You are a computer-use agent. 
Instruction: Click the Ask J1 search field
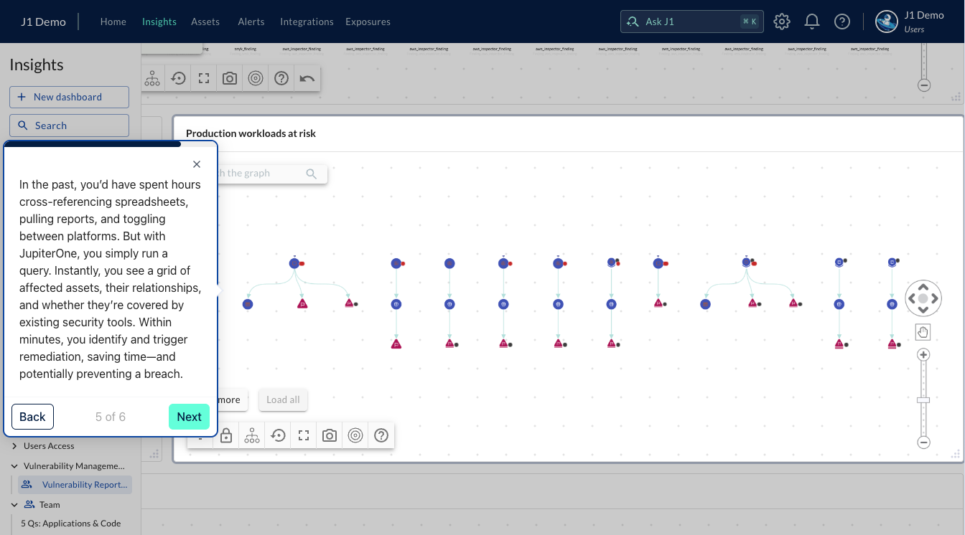point(691,22)
